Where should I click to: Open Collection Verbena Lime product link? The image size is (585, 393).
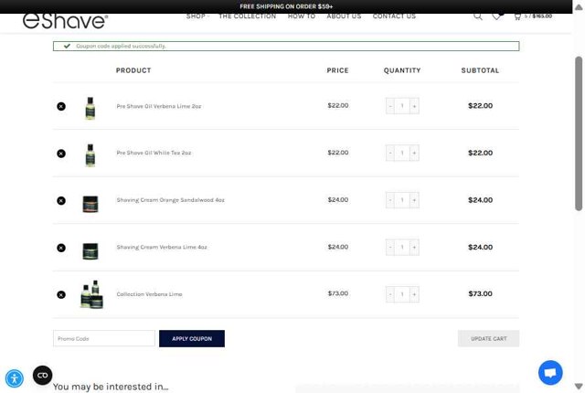(149, 294)
